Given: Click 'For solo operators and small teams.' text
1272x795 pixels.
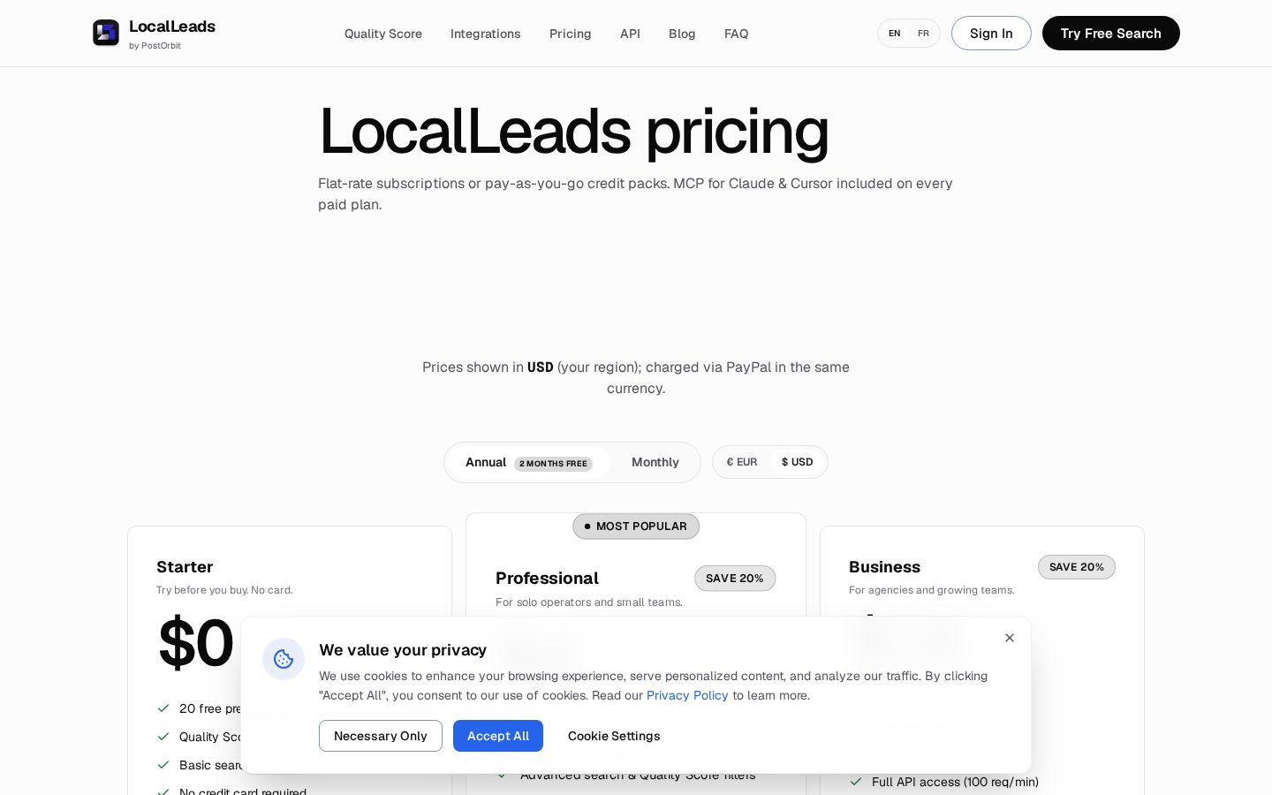Looking at the screenshot, I should coord(589,602).
